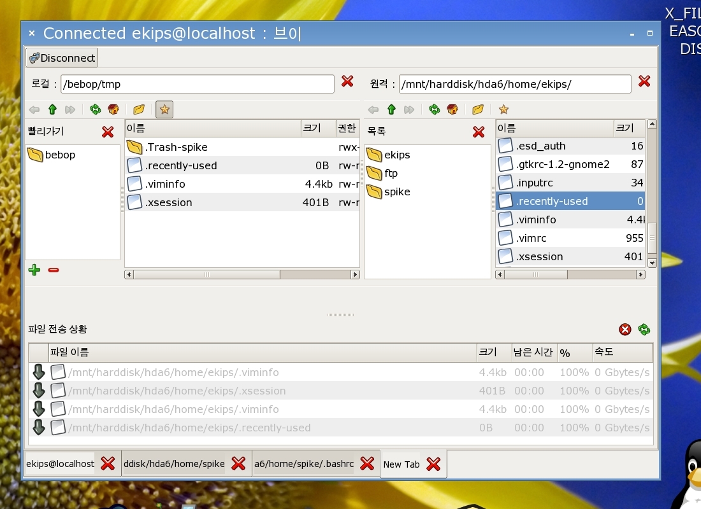Image resolution: width=701 pixels, height=509 pixels.
Task: Go to home directory in local panel
Action: tap(113, 109)
